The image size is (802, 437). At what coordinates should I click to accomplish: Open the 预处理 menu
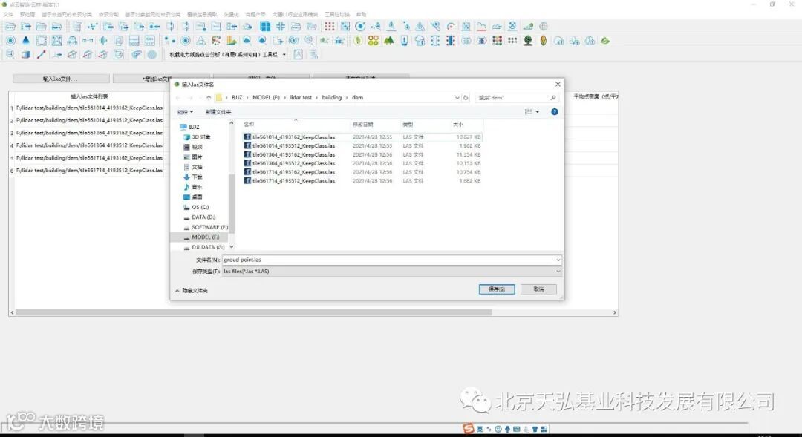click(27, 14)
